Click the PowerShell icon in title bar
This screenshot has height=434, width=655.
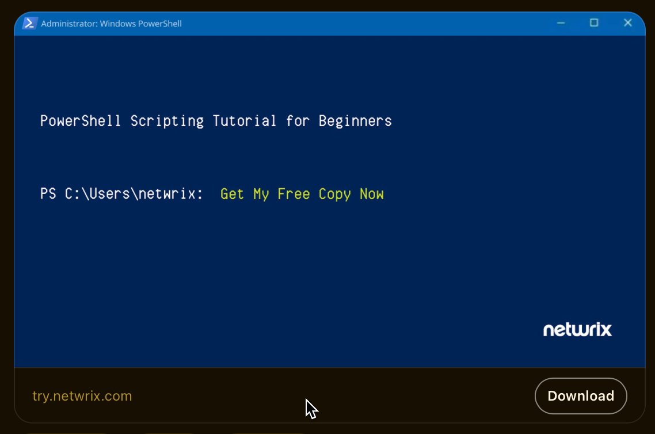pyautogui.click(x=29, y=24)
